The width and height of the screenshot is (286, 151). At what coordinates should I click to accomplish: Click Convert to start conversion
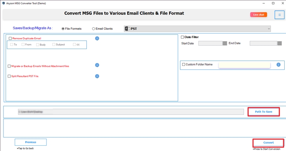[x=268, y=143]
